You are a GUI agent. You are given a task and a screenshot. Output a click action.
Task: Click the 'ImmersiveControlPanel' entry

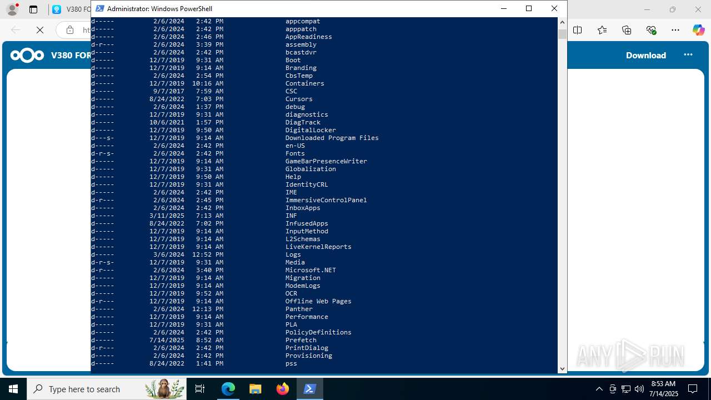pyautogui.click(x=326, y=200)
